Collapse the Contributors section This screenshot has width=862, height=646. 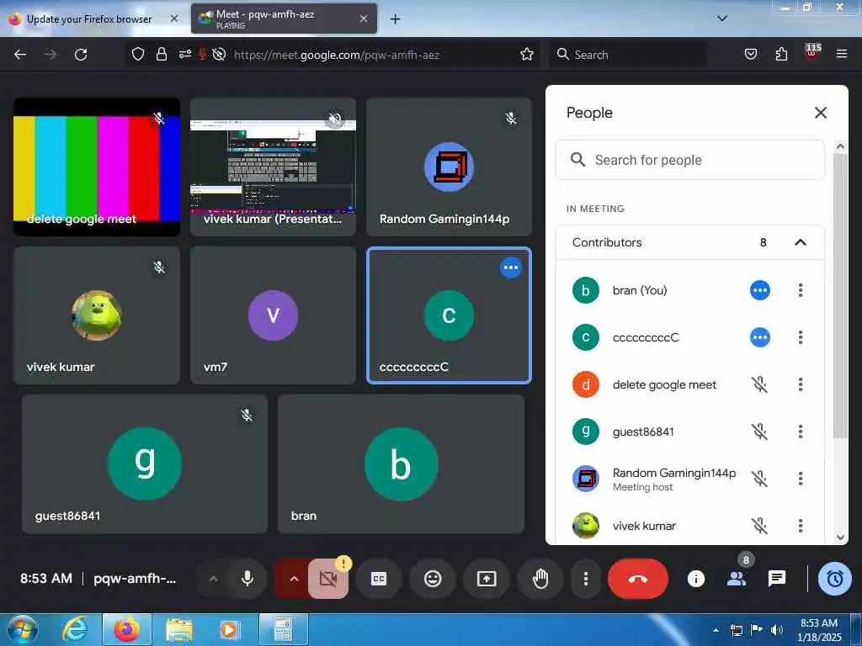(801, 242)
